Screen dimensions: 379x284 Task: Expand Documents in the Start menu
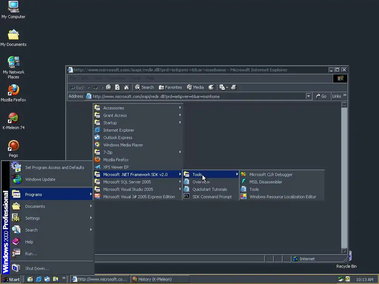click(x=51, y=206)
